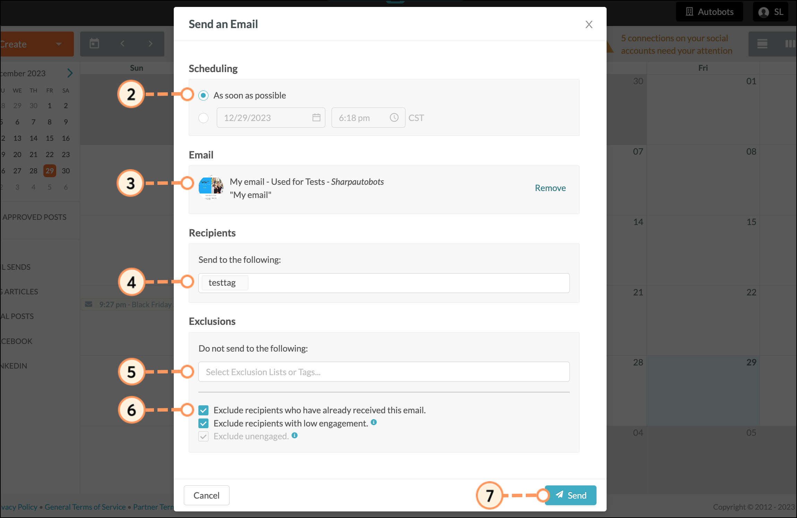Select the scheduled date radio button
Viewport: 797px width, 518px height.
coord(204,118)
